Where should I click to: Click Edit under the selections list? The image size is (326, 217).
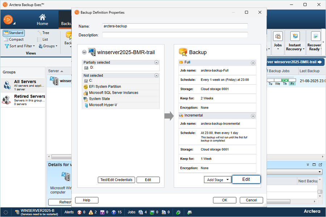(148, 180)
